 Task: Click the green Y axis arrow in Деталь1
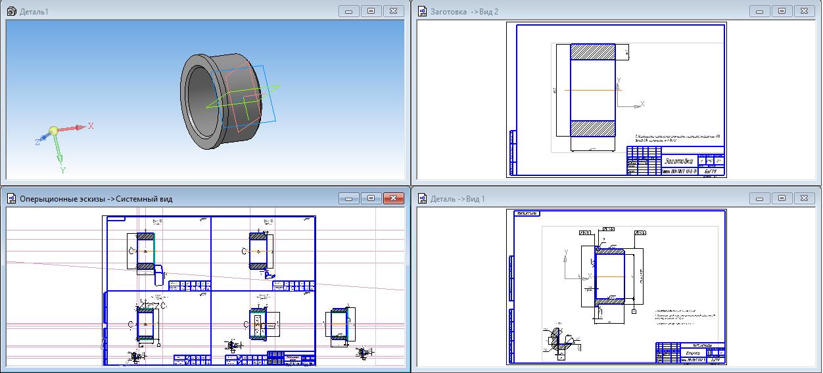(x=59, y=148)
